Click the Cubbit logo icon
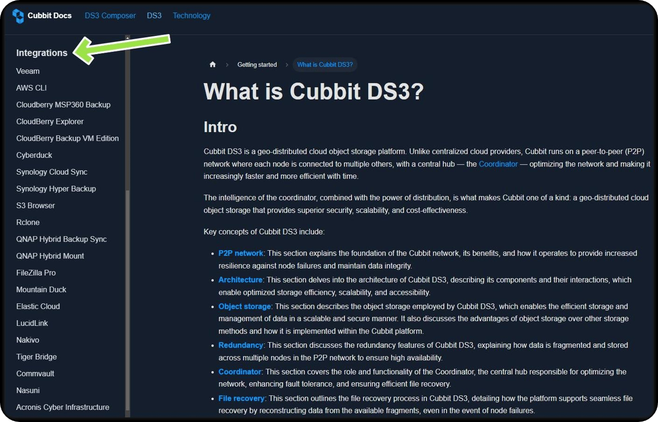The height and width of the screenshot is (422, 658). (19, 15)
